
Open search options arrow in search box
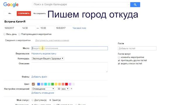click(x=129, y=5)
